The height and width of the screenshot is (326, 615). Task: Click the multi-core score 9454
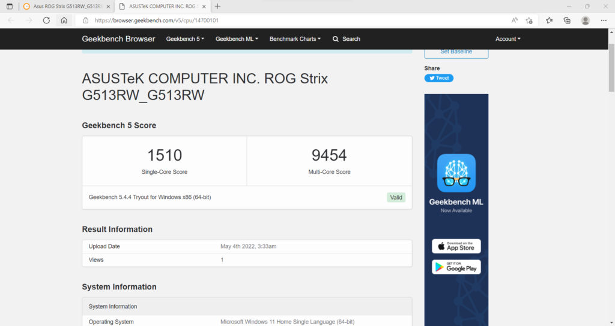(x=329, y=155)
